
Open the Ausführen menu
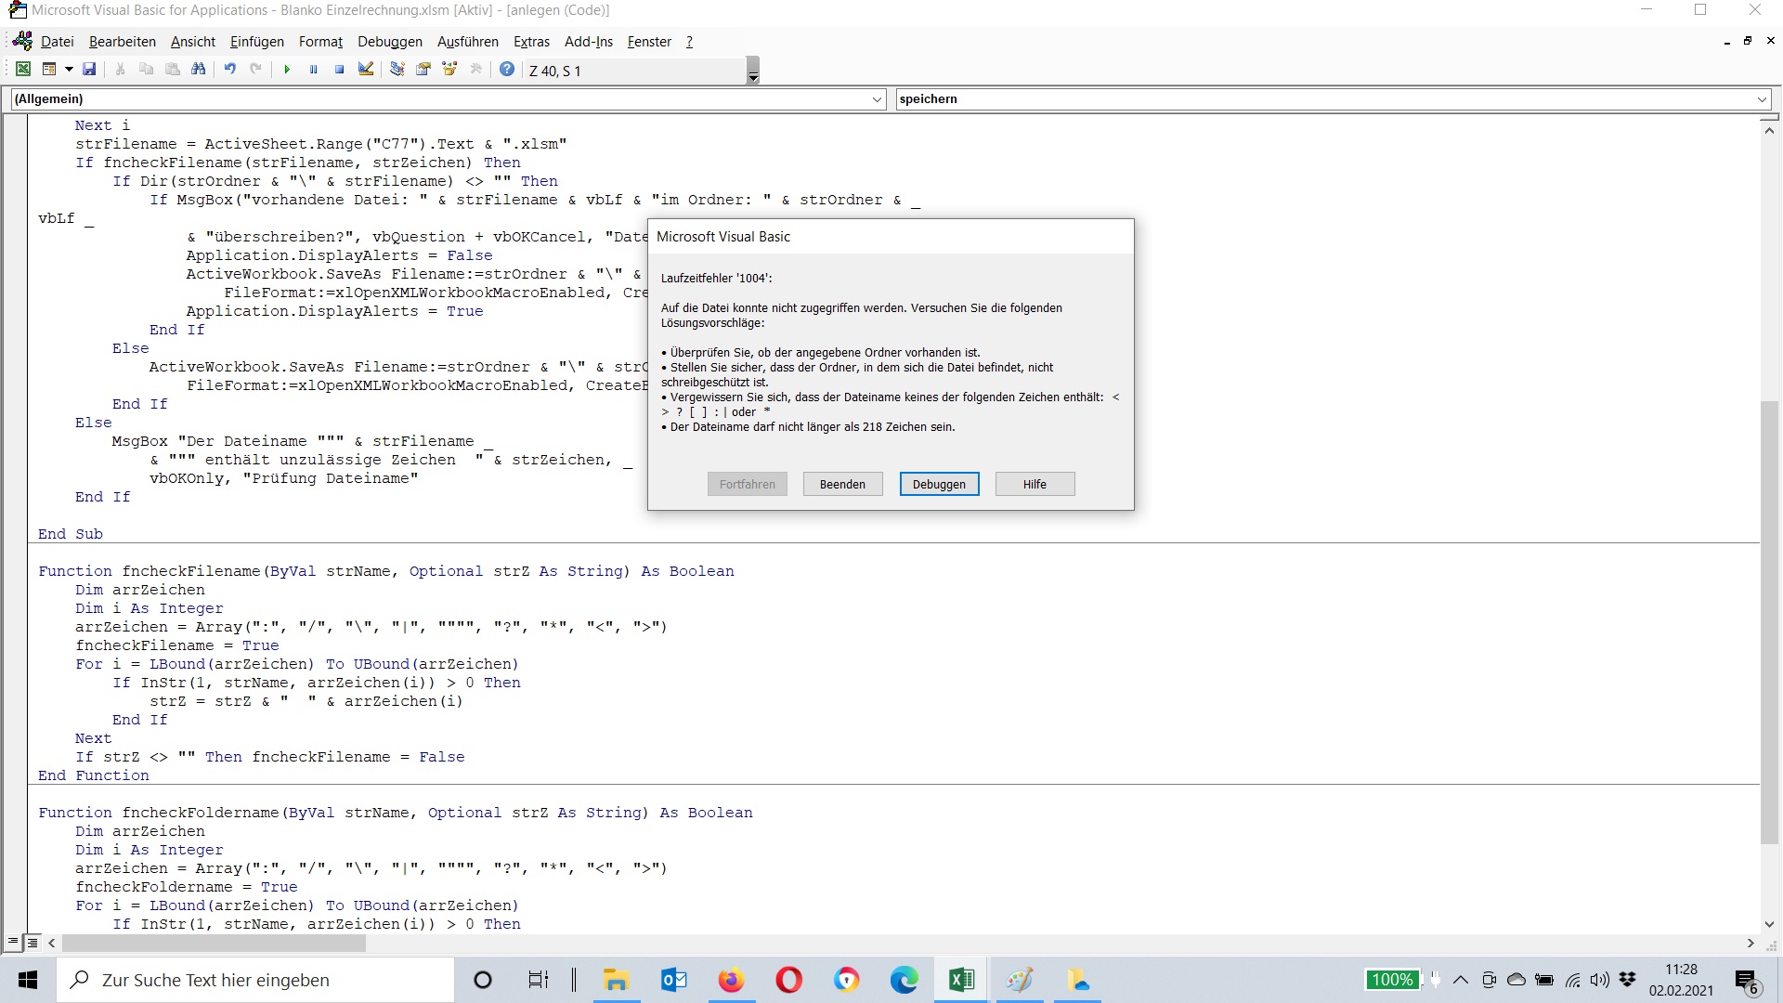point(468,42)
